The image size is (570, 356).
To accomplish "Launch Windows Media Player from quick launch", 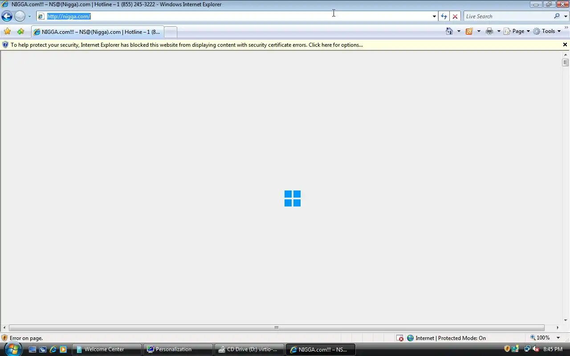I will click(63, 349).
